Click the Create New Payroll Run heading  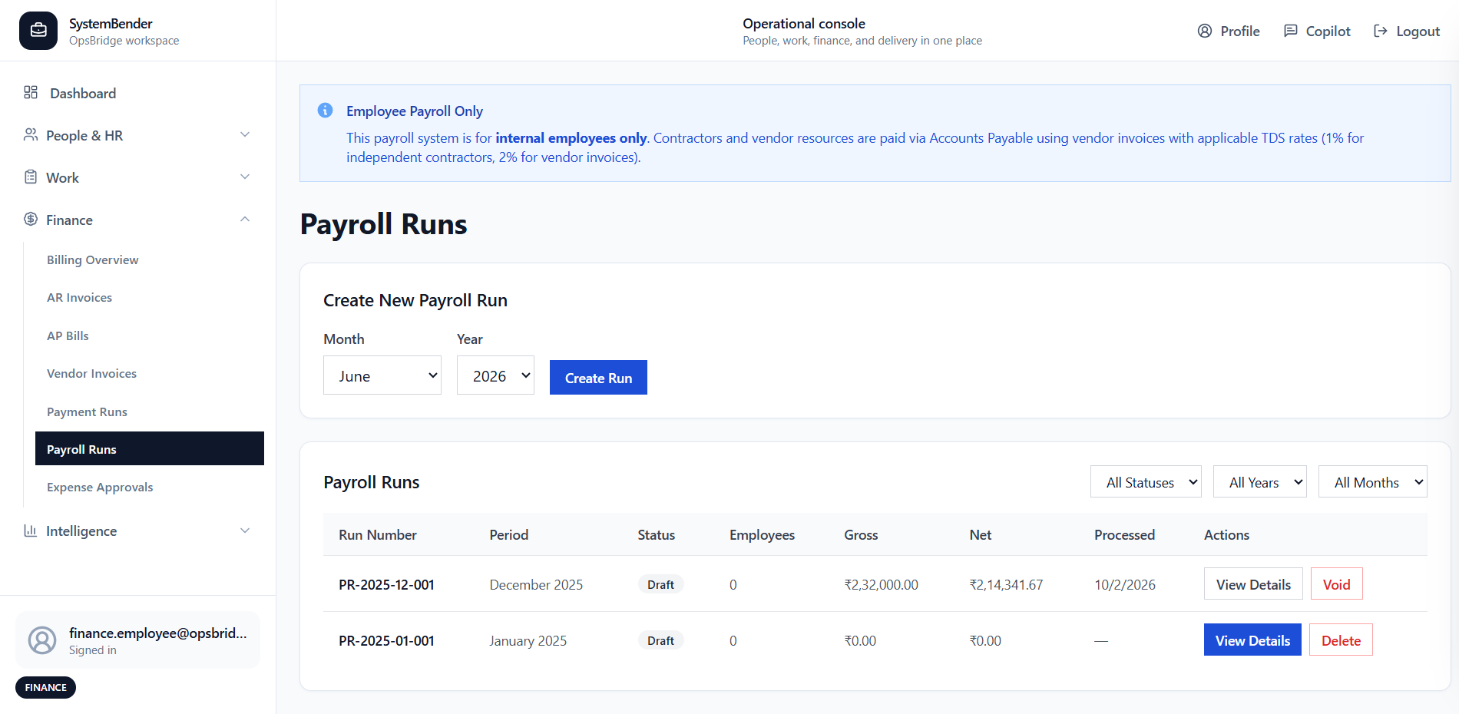tap(415, 300)
